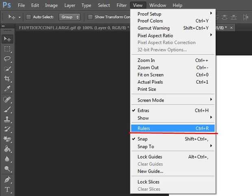The width and height of the screenshot is (252, 196).
Task: Choose Fit on Screen
Action: tap(150, 75)
